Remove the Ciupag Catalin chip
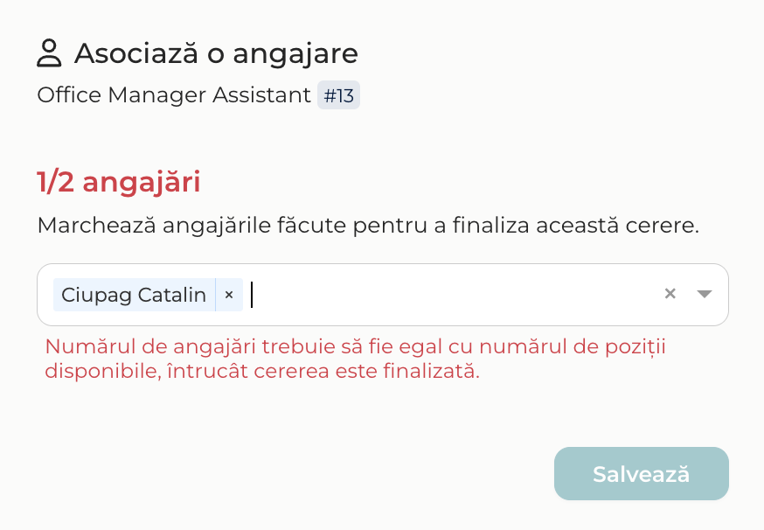 pyautogui.click(x=229, y=295)
